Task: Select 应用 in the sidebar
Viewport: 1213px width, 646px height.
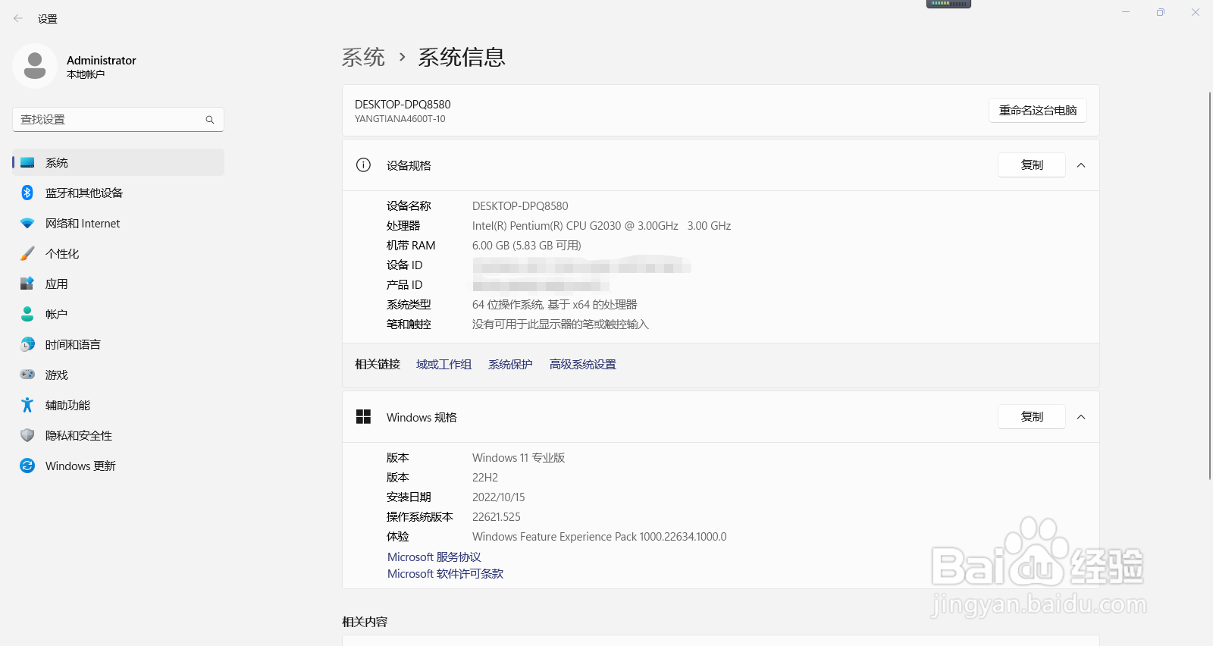Action: (x=118, y=284)
